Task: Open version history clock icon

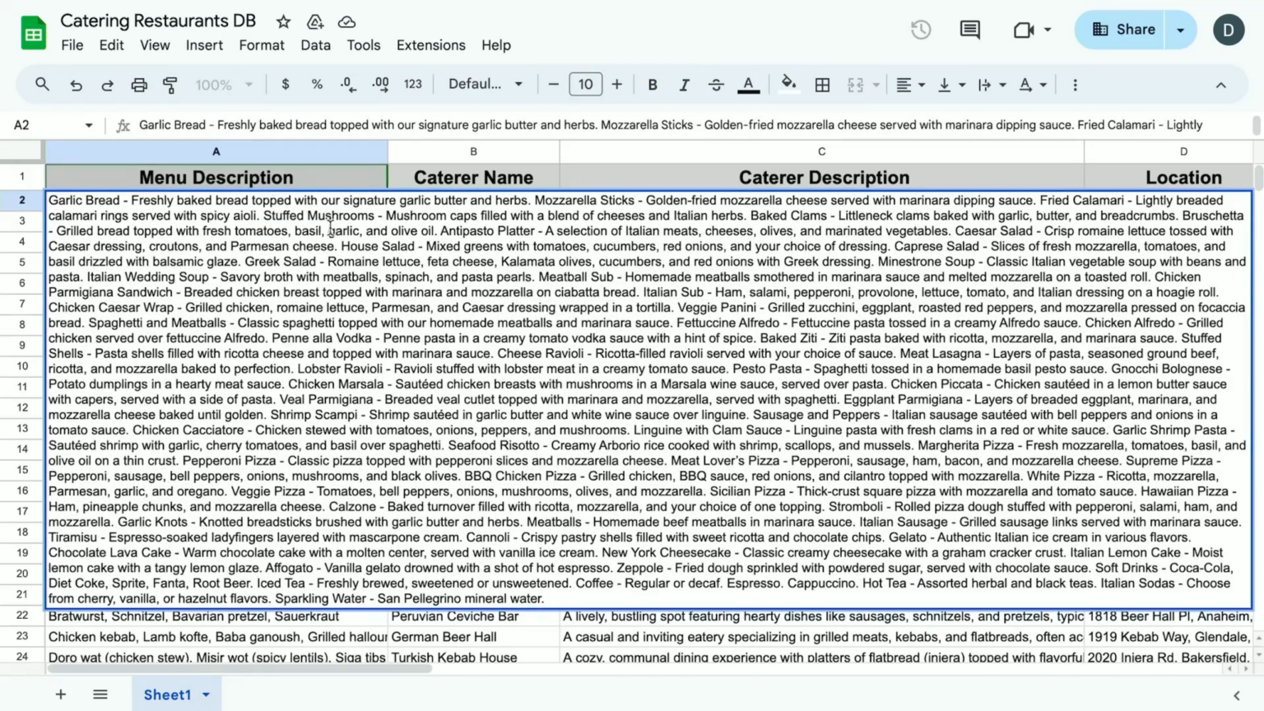Action: [921, 30]
